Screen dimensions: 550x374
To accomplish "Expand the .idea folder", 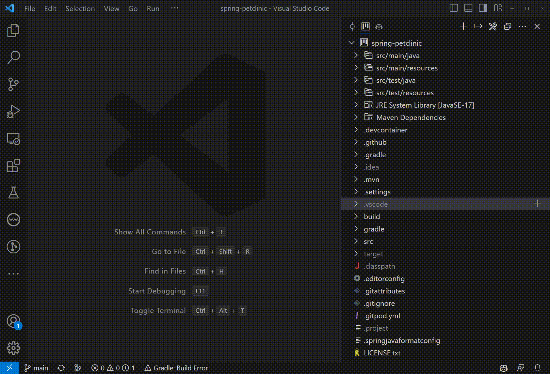I will (356, 167).
